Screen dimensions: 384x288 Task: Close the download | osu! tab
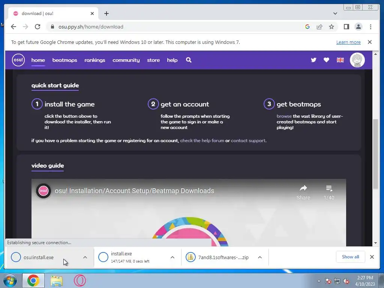pyautogui.click(x=92, y=13)
